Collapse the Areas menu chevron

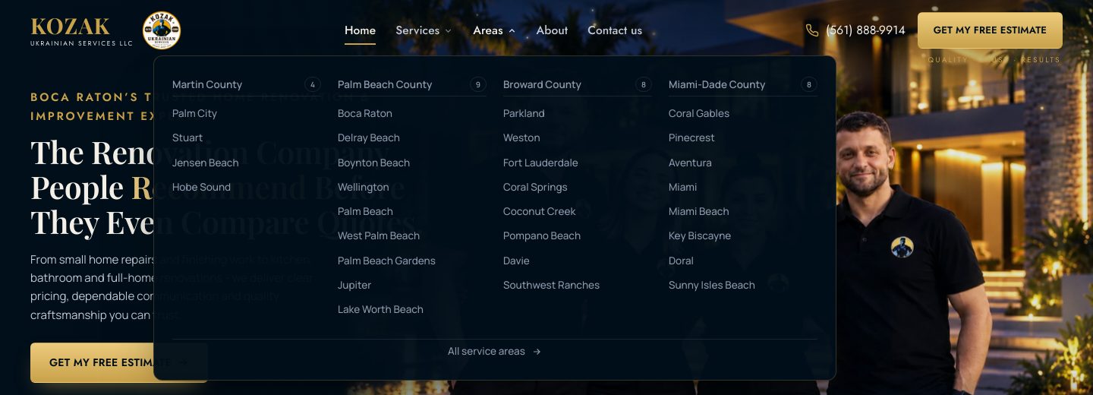(x=512, y=31)
